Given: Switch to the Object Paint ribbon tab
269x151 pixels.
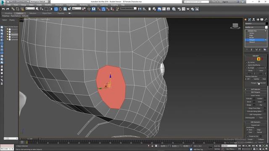Looking at the screenshot, I should point(47,13).
